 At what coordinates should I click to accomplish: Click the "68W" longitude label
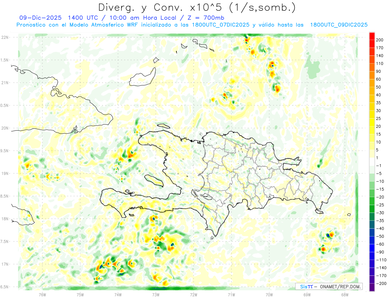click(x=345, y=294)
